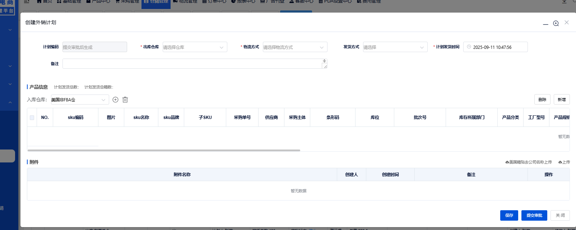Toggle the select-all checkbox in product table header
The width and height of the screenshot is (576, 230).
(32, 118)
